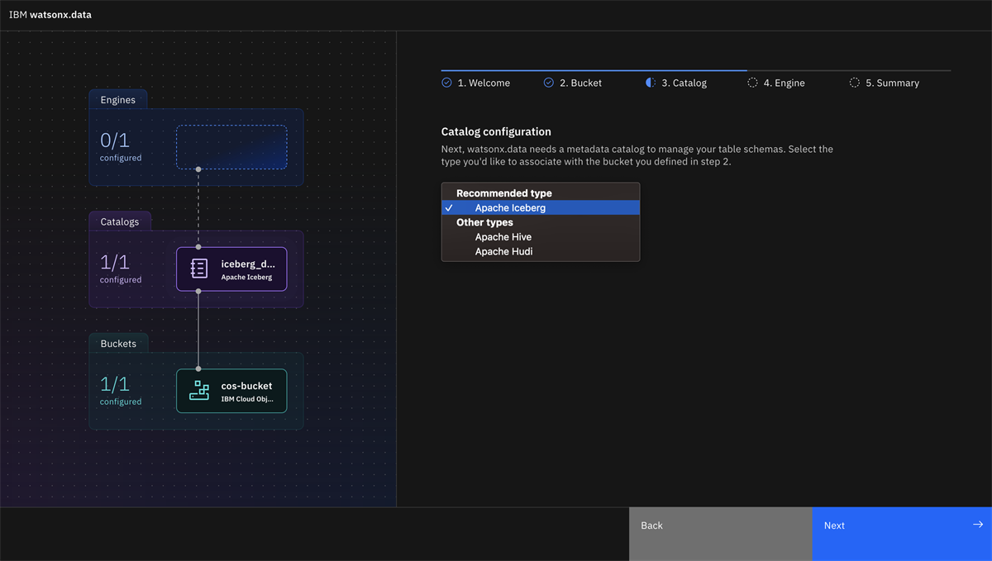Click the Back button
Image resolution: width=992 pixels, height=561 pixels.
click(721, 534)
